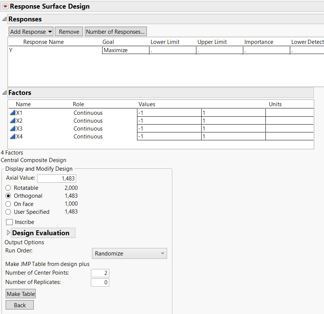Image resolution: width=324 pixels, height=314 pixels.
Task: Click the high value cell for X3
Action: 234,128
